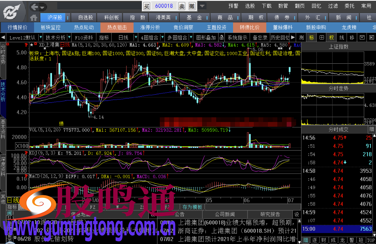Open the 下载 menu
The height and width of the screenshot is (244, 376).
point(267,6)
